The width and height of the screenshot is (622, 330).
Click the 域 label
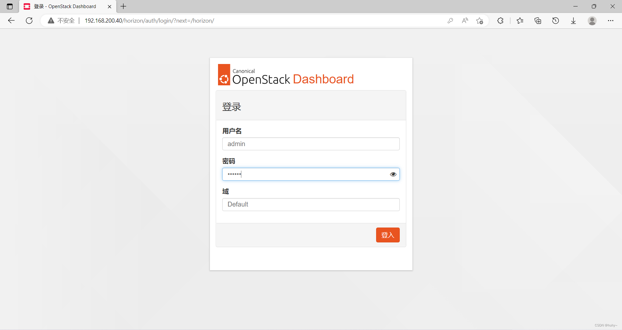(x=225, y=191)
